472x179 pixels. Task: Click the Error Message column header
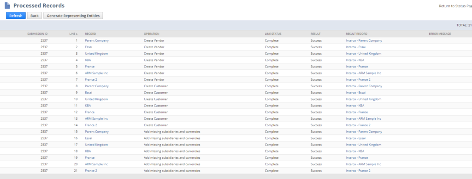[440, 34]
